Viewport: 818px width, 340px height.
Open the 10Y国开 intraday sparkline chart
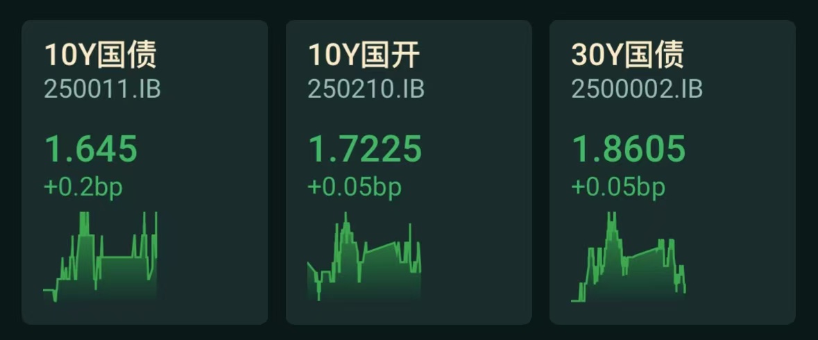[364, 257]
